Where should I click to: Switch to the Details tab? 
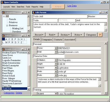tap(37, 39)
